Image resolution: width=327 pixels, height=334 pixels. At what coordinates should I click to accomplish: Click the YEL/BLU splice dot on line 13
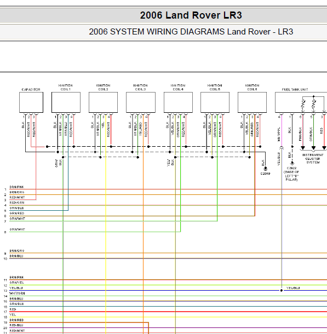pyautogui.click(x=282, y=291)
